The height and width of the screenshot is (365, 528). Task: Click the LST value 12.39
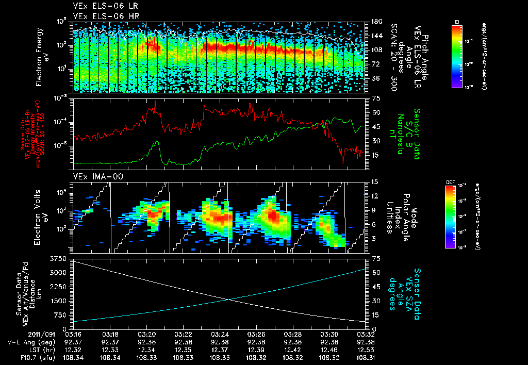(256, 350)
